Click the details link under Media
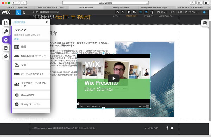The width and height of the screenshot is (211, 137). [17, 39]
